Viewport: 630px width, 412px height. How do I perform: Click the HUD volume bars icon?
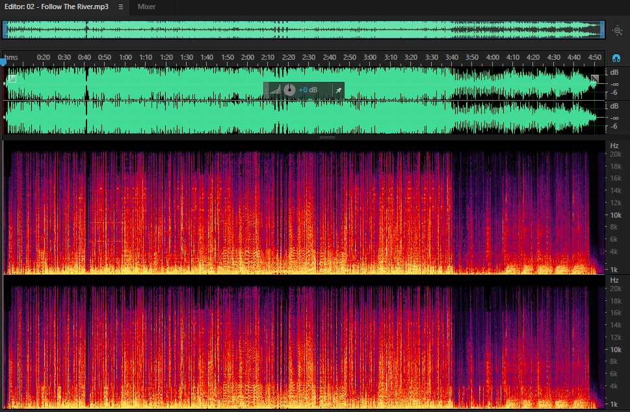click(x=276, y=90)
